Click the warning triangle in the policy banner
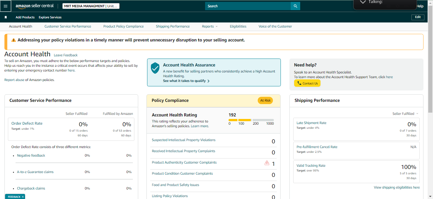This screenshot has width=433, height=199. click(14, 40)
